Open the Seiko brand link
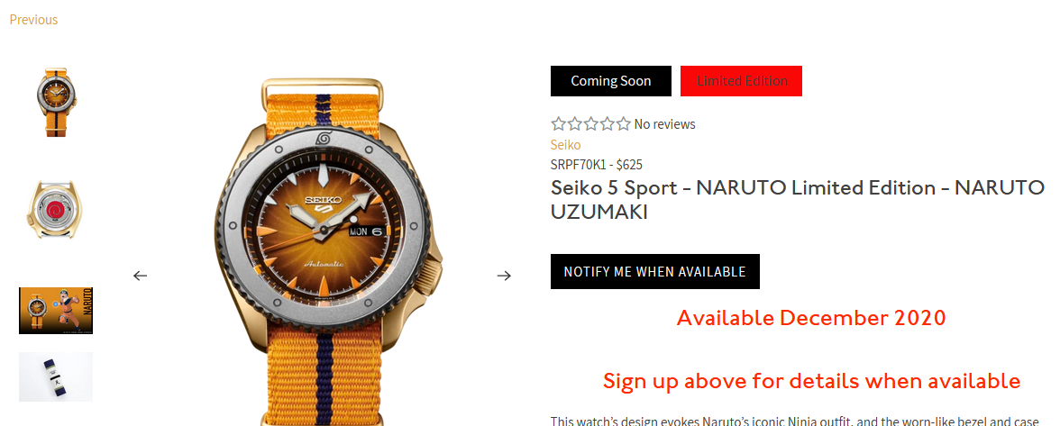 (x=566, y=144)
